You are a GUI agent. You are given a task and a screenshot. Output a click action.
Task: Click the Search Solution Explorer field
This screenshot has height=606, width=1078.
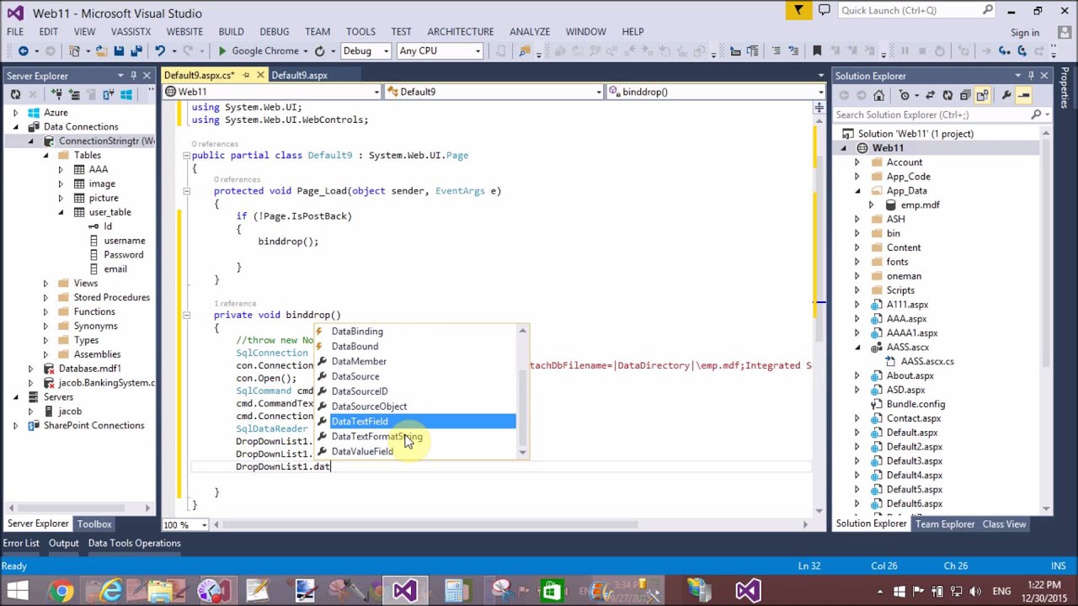[x=940, y=114]
